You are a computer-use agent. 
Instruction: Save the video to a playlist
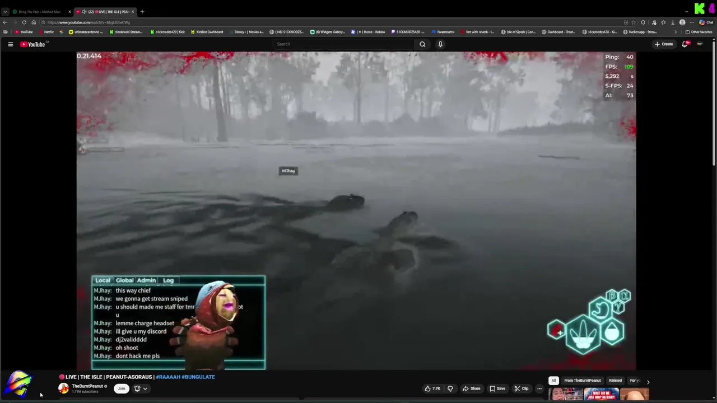497,388
